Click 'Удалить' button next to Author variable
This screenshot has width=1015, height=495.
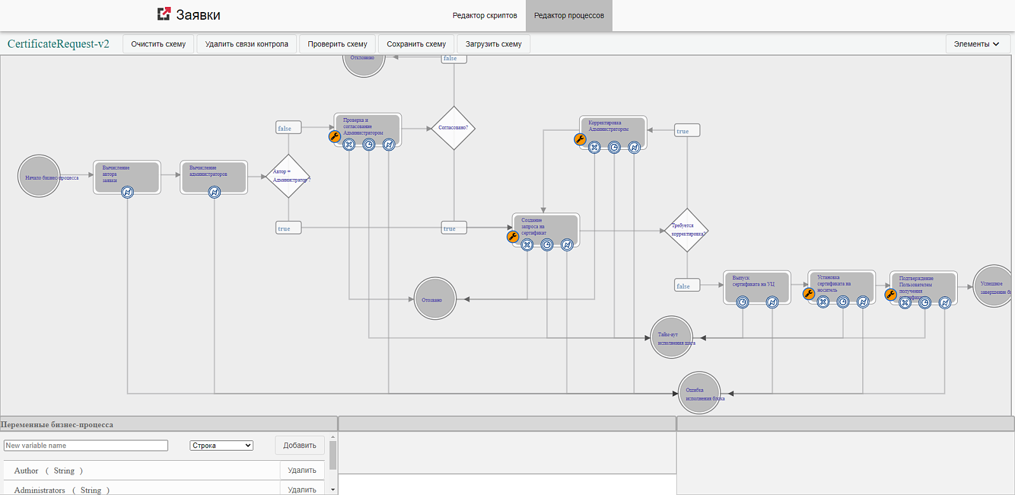pos(302,470)
